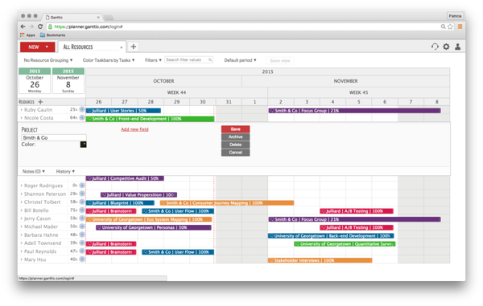The width and height of the screenshot is (483, 306).
Task: Expand Jerry Cason resource row
Action: 21,218
